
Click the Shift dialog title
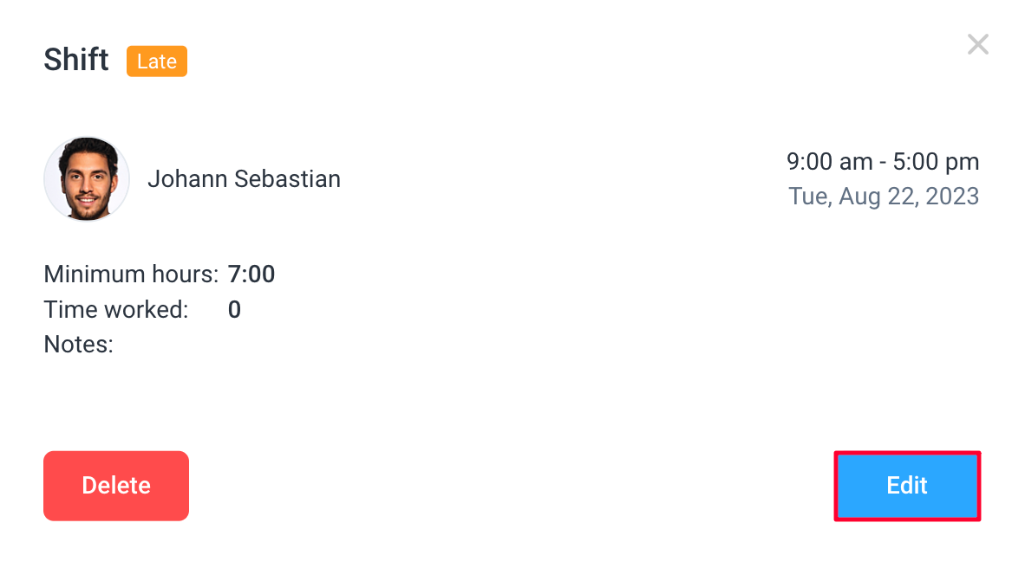click(75, 60)
